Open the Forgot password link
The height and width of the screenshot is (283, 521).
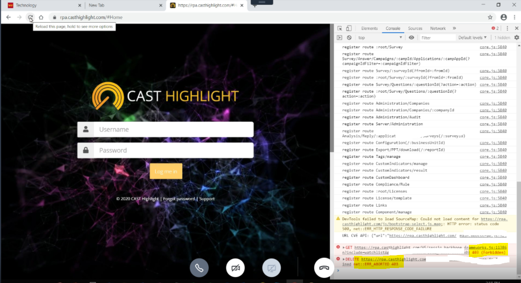(x=179, y=199)
